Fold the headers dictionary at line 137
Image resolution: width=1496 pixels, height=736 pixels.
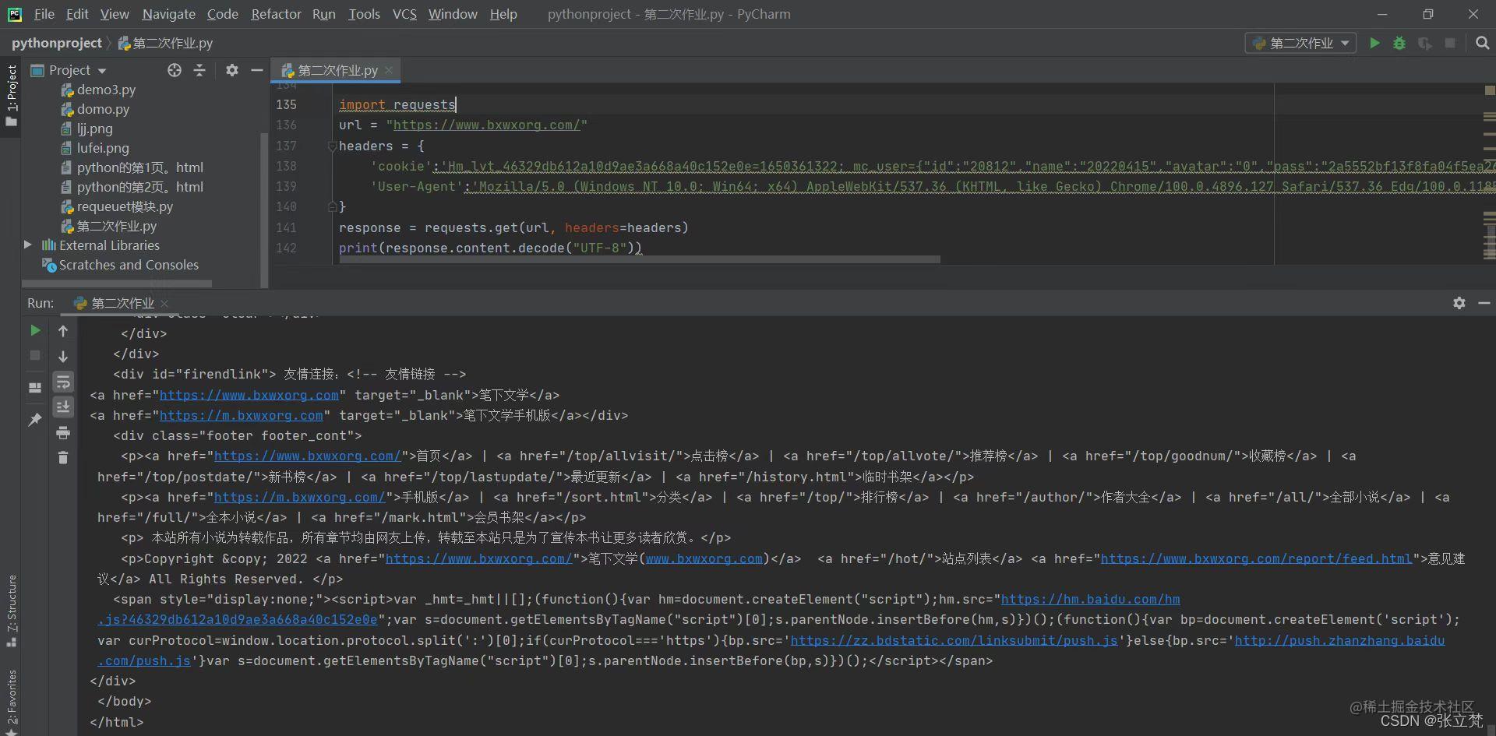(332, 146)
